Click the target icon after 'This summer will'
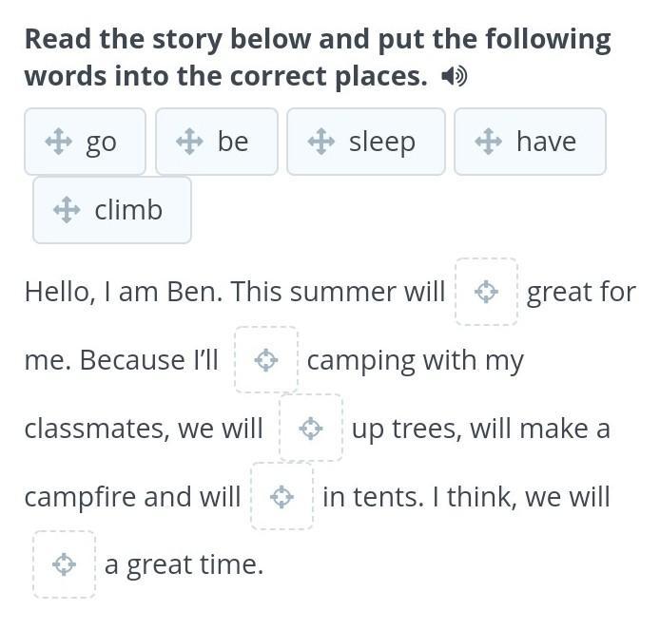Image resolution: width=660 pixels, height=630 pixels. pos(486,292)
